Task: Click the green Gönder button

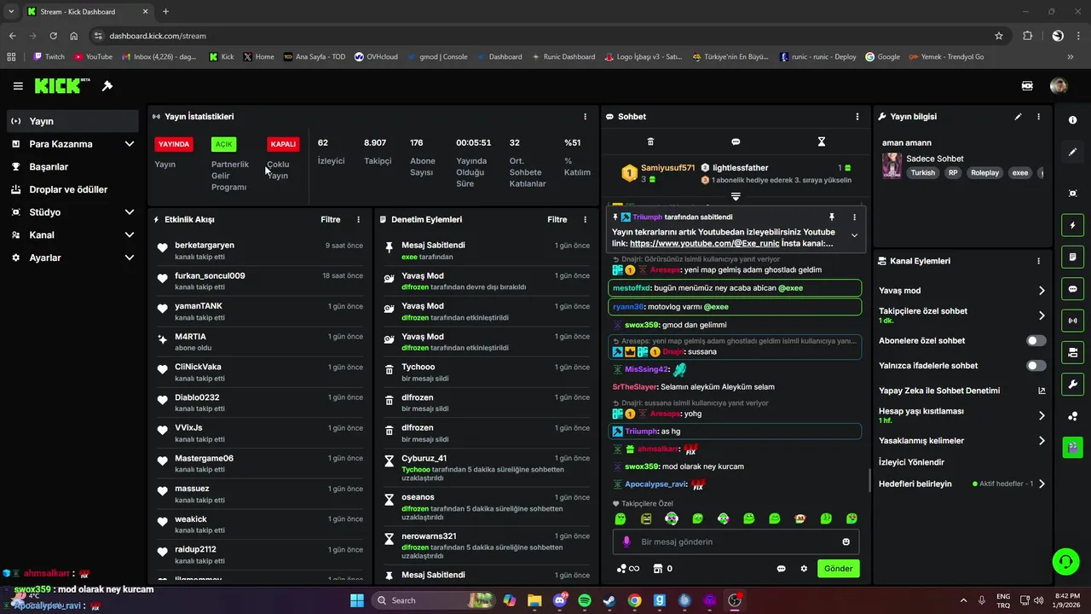Action: click(x=838, y=569)
